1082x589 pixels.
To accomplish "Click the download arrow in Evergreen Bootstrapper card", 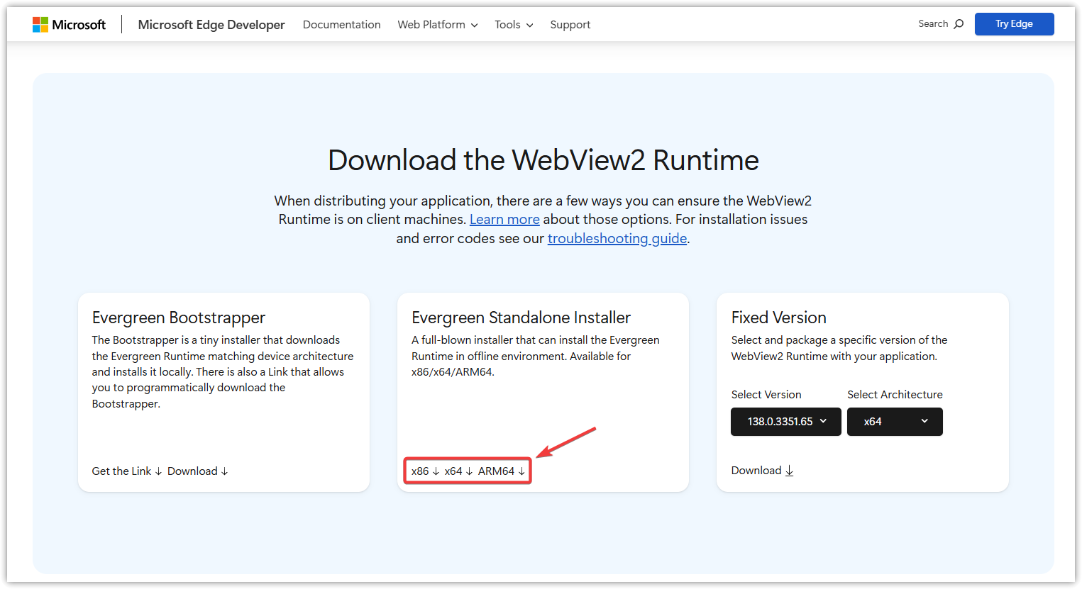I will pyautogui.click(x=224, y=471).
